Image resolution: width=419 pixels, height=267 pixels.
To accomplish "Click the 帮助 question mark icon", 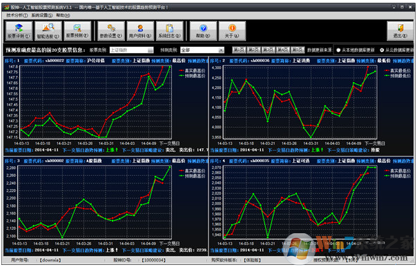I will (x=203, y=31).
